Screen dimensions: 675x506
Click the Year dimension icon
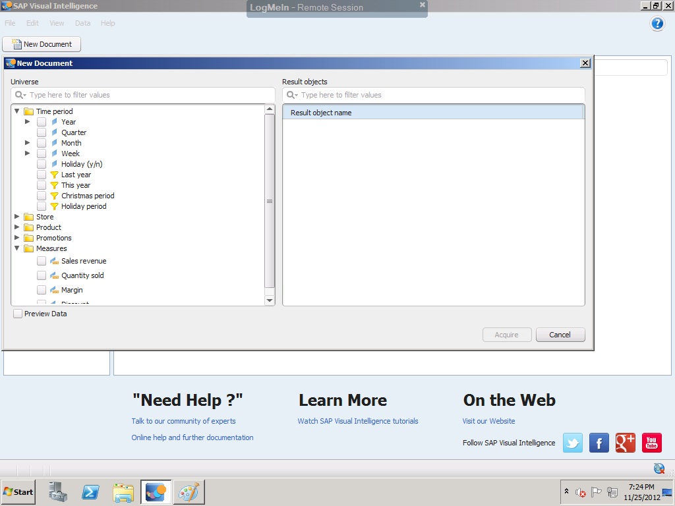(x=54, y=122)
